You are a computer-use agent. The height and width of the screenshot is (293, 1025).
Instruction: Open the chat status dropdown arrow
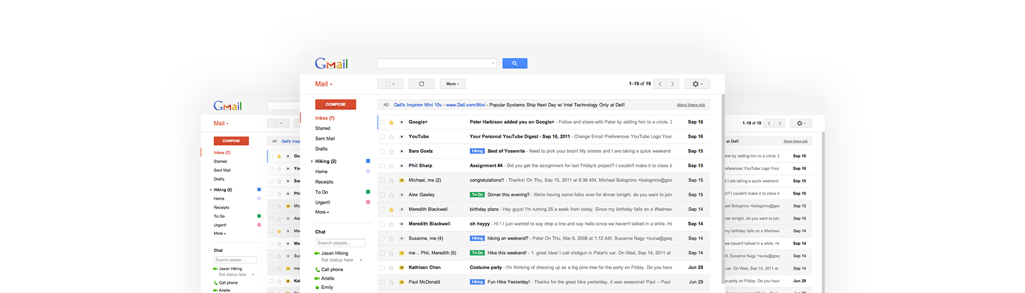tap(361, 260)
